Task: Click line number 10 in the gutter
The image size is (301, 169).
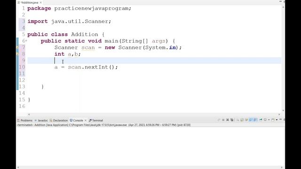Action: point(22,67)
